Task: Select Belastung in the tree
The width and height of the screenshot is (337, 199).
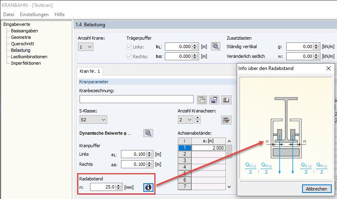Action: tap(21, 50)
